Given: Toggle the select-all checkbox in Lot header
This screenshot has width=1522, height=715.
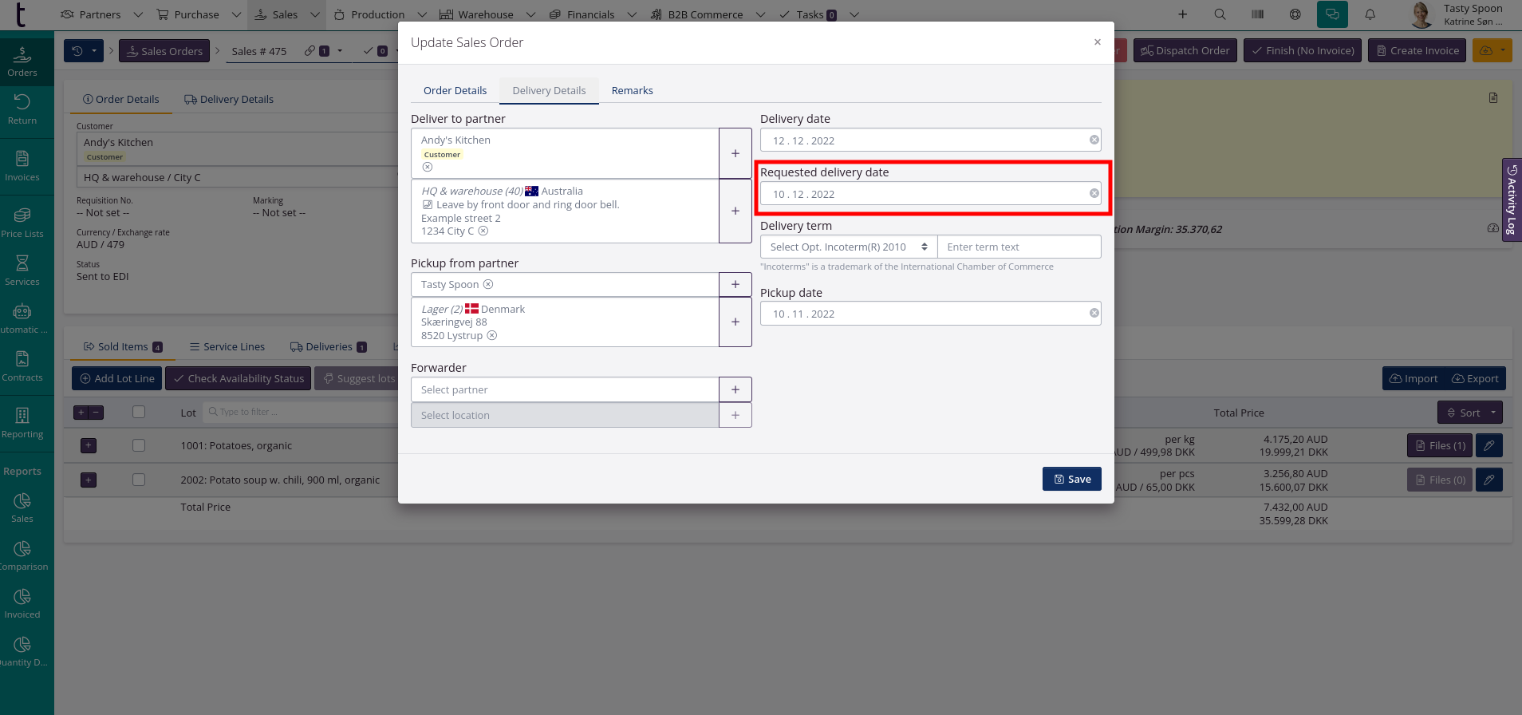Looking at the screenshot, I should point(139,413).
